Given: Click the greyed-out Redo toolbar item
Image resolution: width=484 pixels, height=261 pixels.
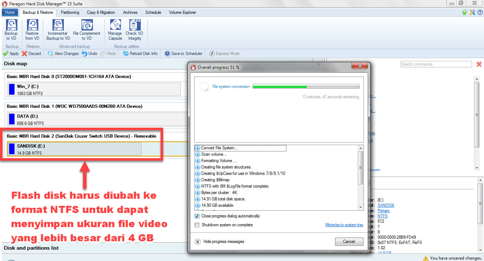Looking at the screenshot, I should coord(108,54).
